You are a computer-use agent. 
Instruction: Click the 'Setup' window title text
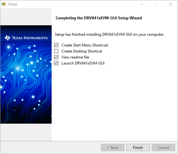[x=13, y=4]
